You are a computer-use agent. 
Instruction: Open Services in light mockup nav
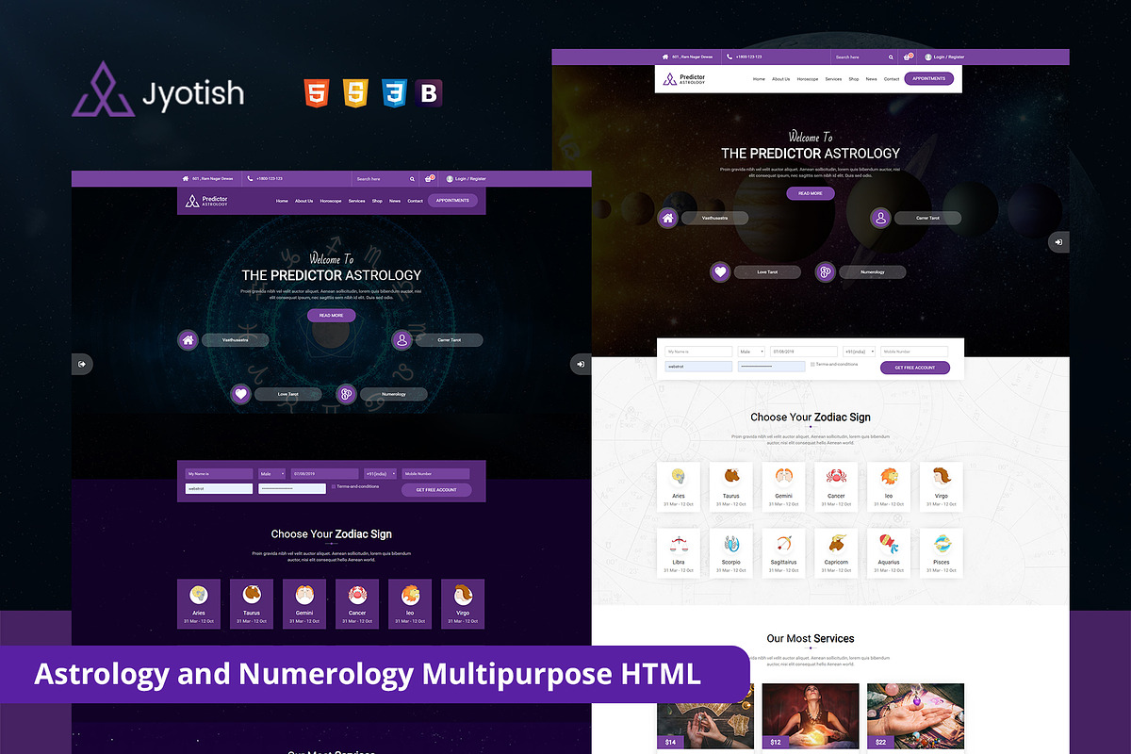(833, 79)
